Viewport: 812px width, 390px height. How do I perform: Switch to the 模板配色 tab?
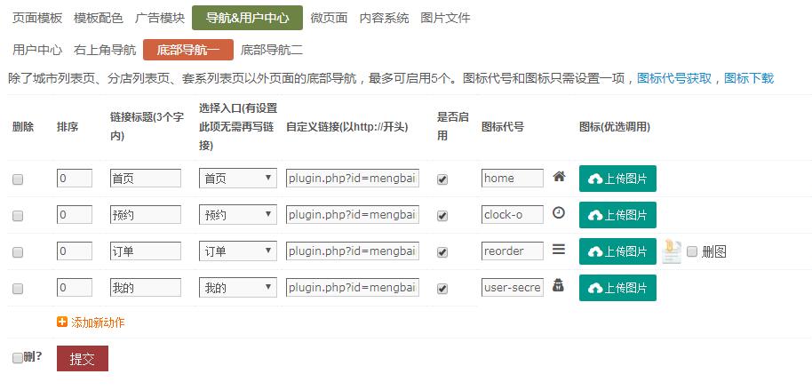pos(99,18)
